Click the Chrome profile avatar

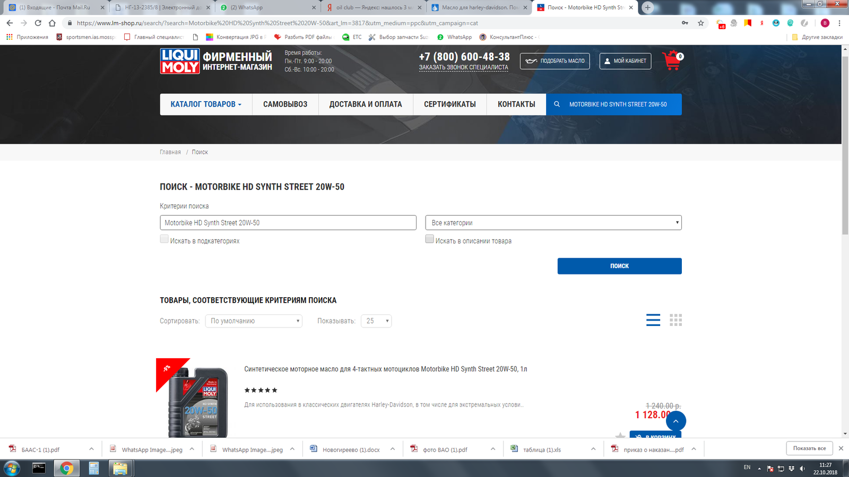[x=825, y=23]
